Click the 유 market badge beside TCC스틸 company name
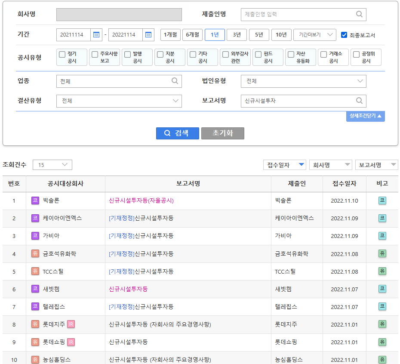This screenshot has width=400, height=364. coord(35,271)
